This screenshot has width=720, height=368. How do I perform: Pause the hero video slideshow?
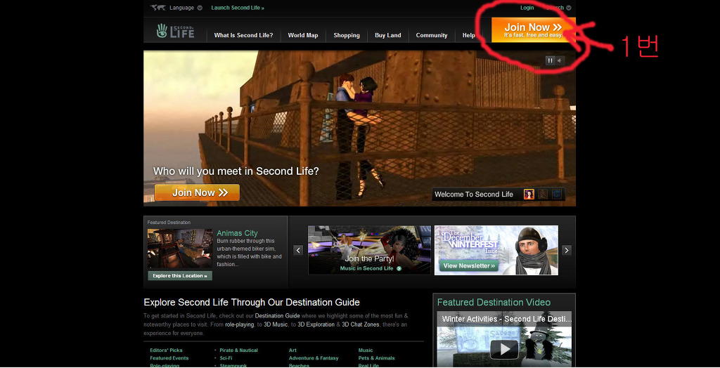(x=550, y=60)
